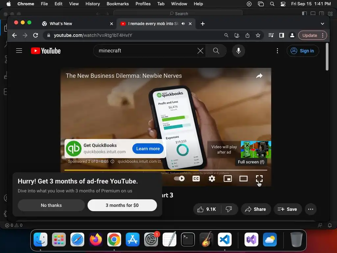The height and width of the screenshot is (253, 337).
Task: Reload the YouTube page
Action: click(x=36, y=35)
